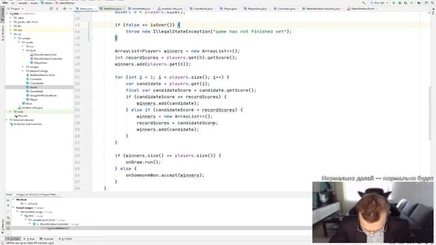Image resolution: width=436 pixels, height=245 pixels.
Task: Collapse the Method node in Find results
Action: tap(14, 199)
